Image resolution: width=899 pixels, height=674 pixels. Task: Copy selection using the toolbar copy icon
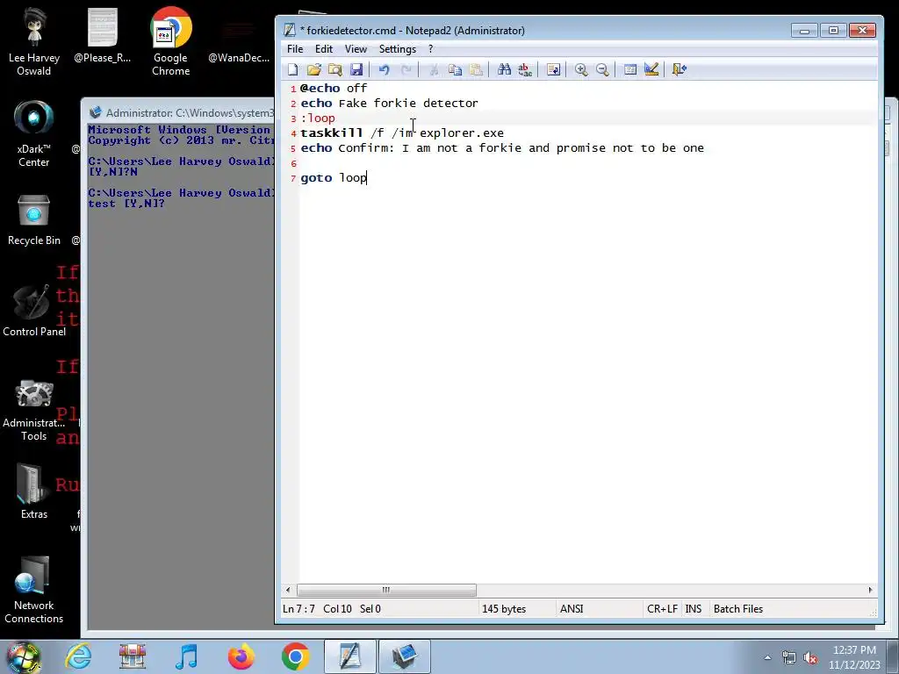456,70
